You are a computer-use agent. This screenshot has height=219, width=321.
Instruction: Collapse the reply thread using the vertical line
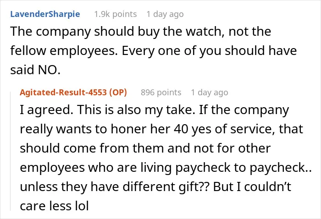11,151
